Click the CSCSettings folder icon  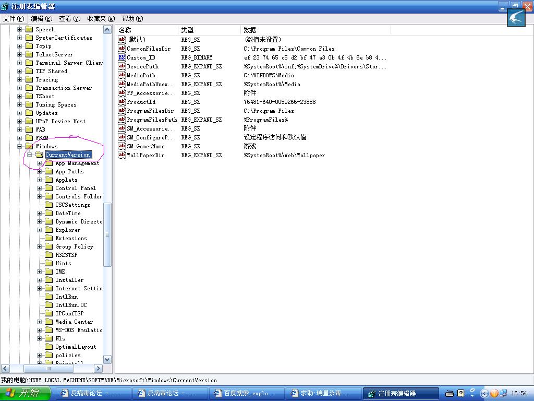coord(49,205)
